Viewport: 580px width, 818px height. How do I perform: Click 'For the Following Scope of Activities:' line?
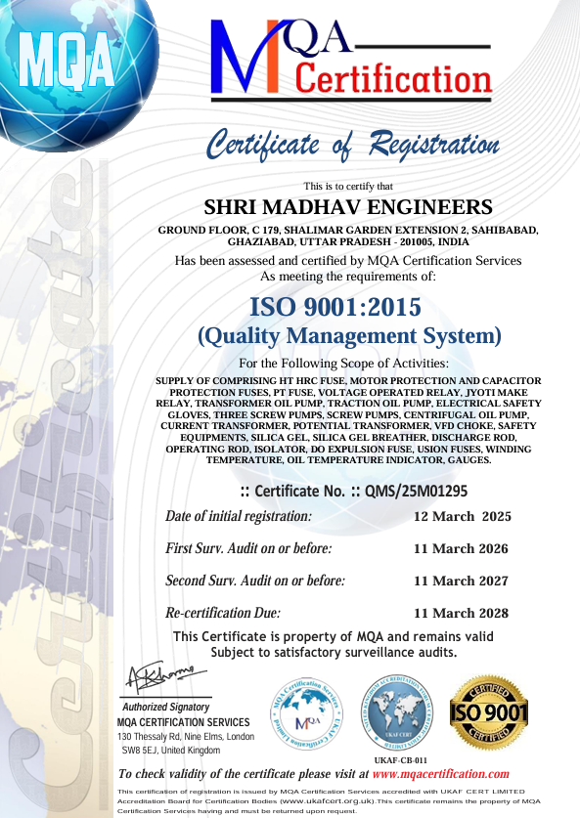pyautogui.click(x=343, y=364)
